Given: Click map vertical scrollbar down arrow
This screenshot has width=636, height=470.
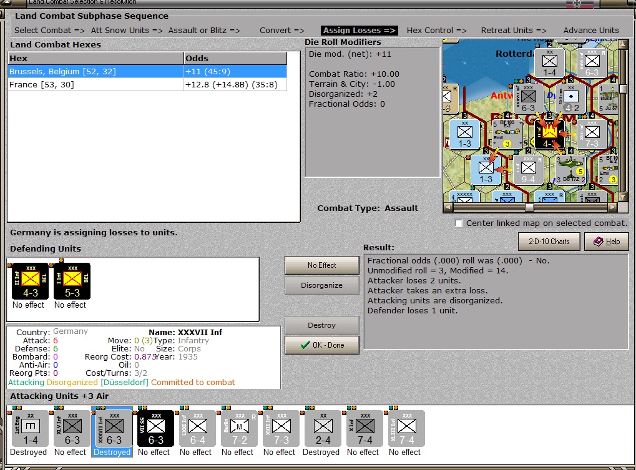Looking at the screenshot, I should 623,197.
